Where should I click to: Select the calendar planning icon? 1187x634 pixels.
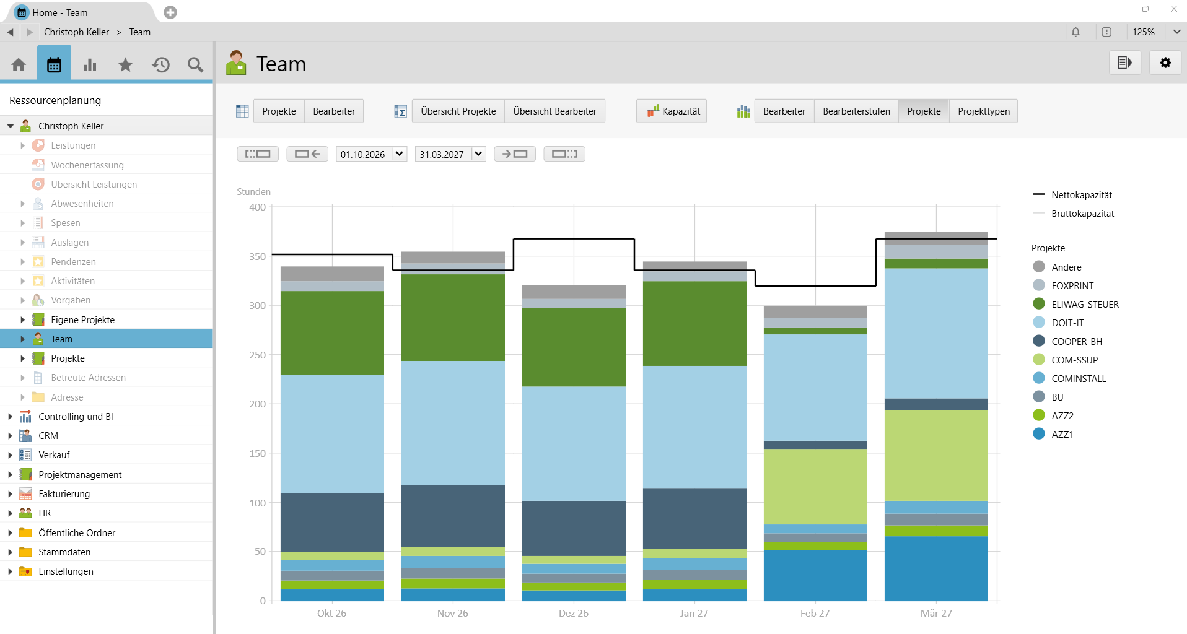[x=54, y=64]
